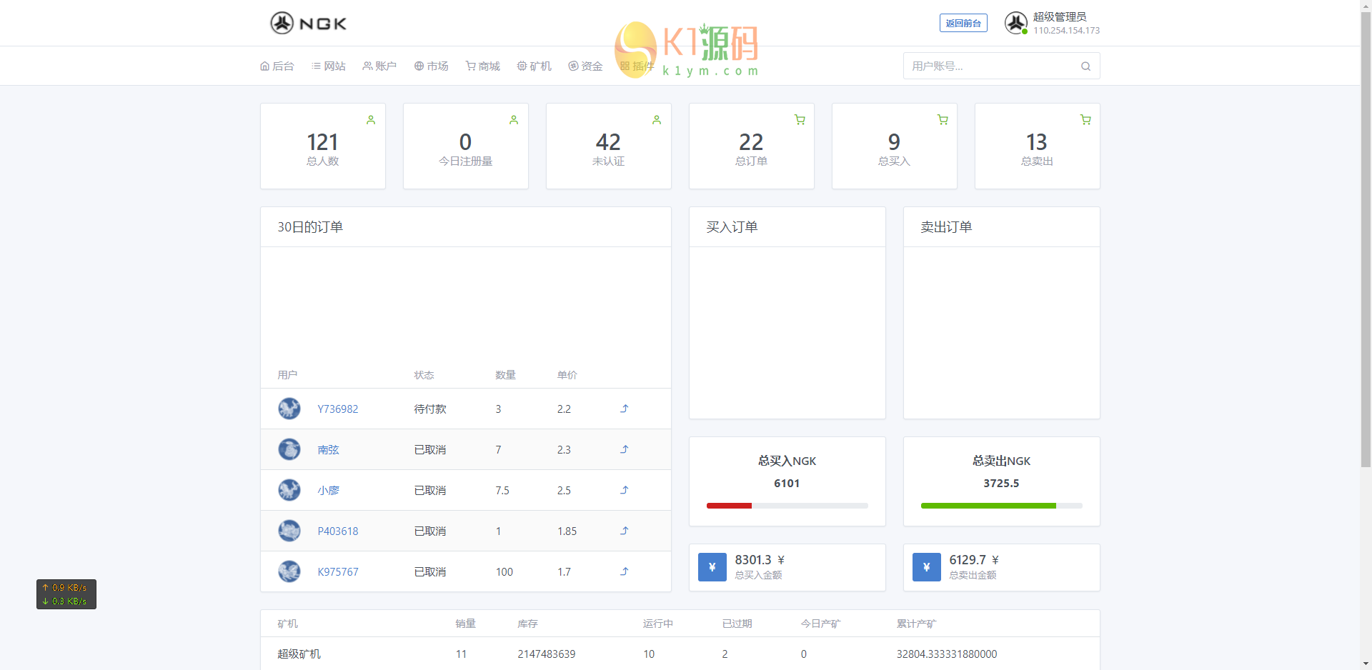The image size is (1372, 670).
Task: Click the yen icon beside 总卖出金额
Action: 926,567
